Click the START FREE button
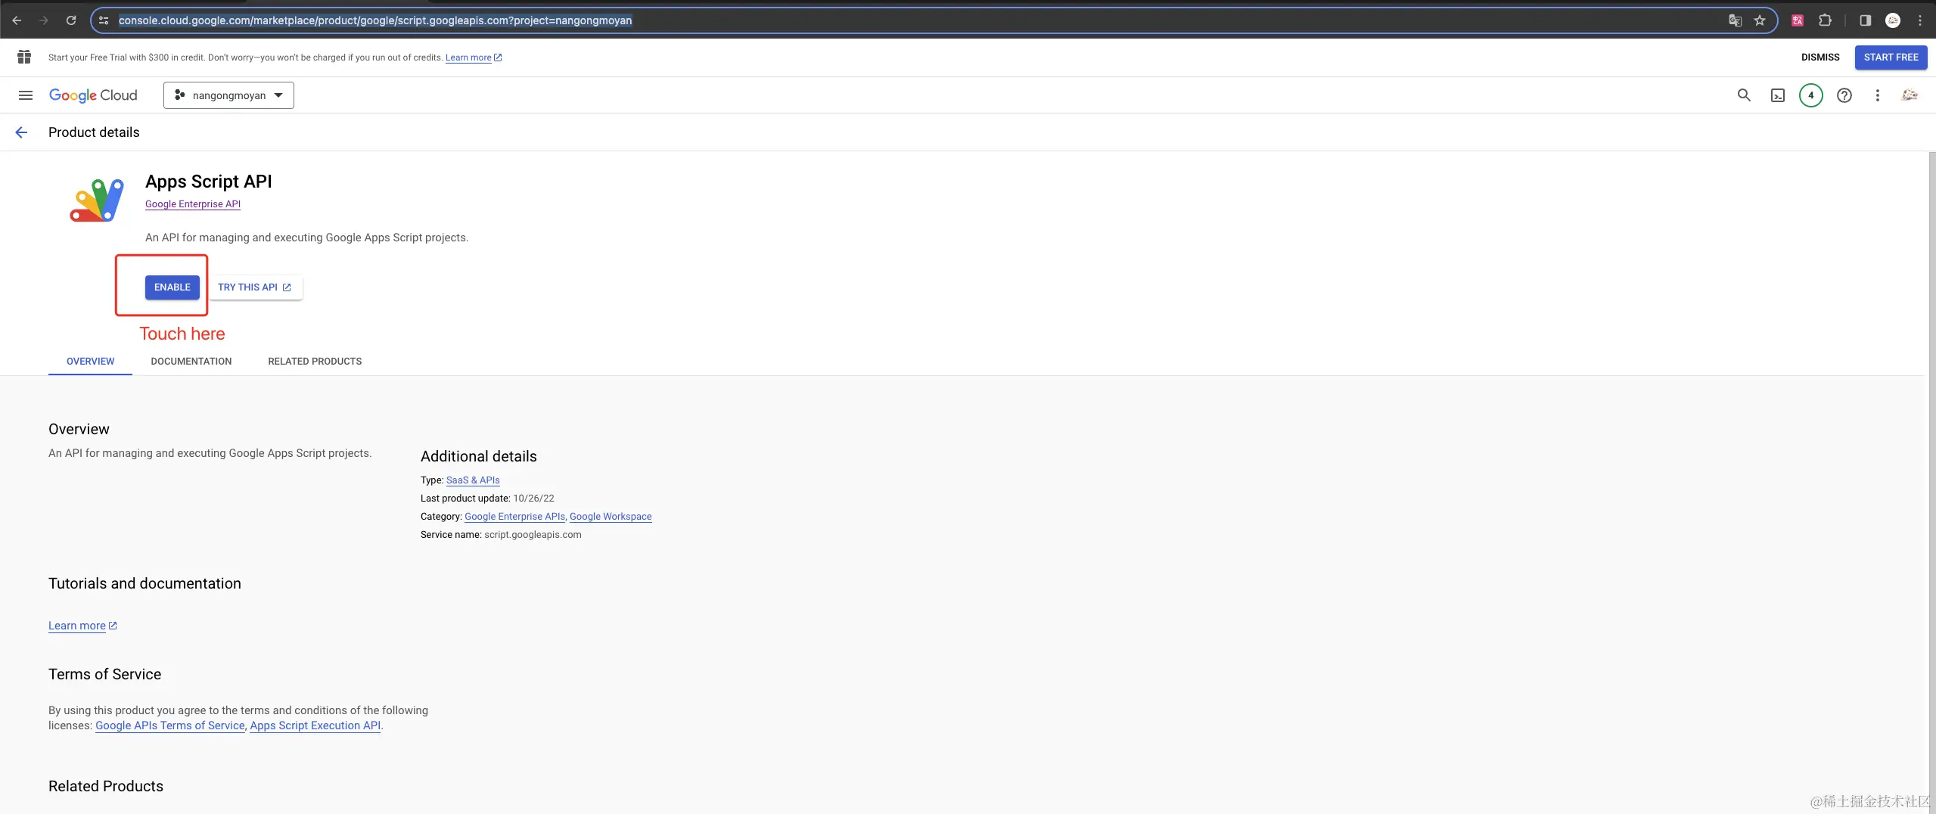This screenshot has width=1936, height=814. [1891, 57]
